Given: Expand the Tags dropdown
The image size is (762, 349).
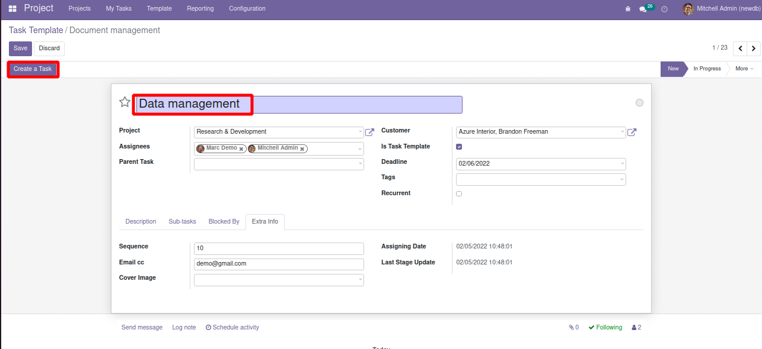Looking at the screenshot, I should pos(621,179).
